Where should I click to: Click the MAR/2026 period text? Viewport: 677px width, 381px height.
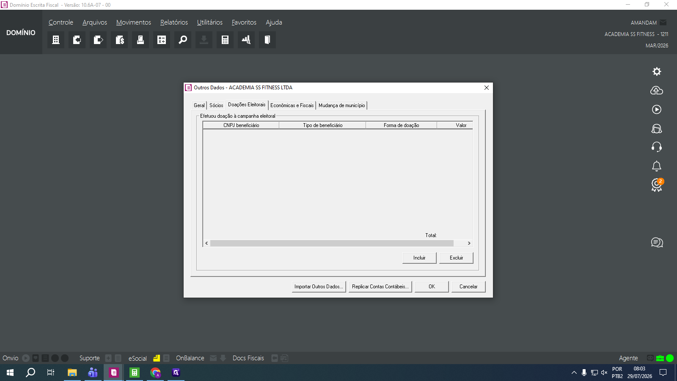[x=657, y=46]
